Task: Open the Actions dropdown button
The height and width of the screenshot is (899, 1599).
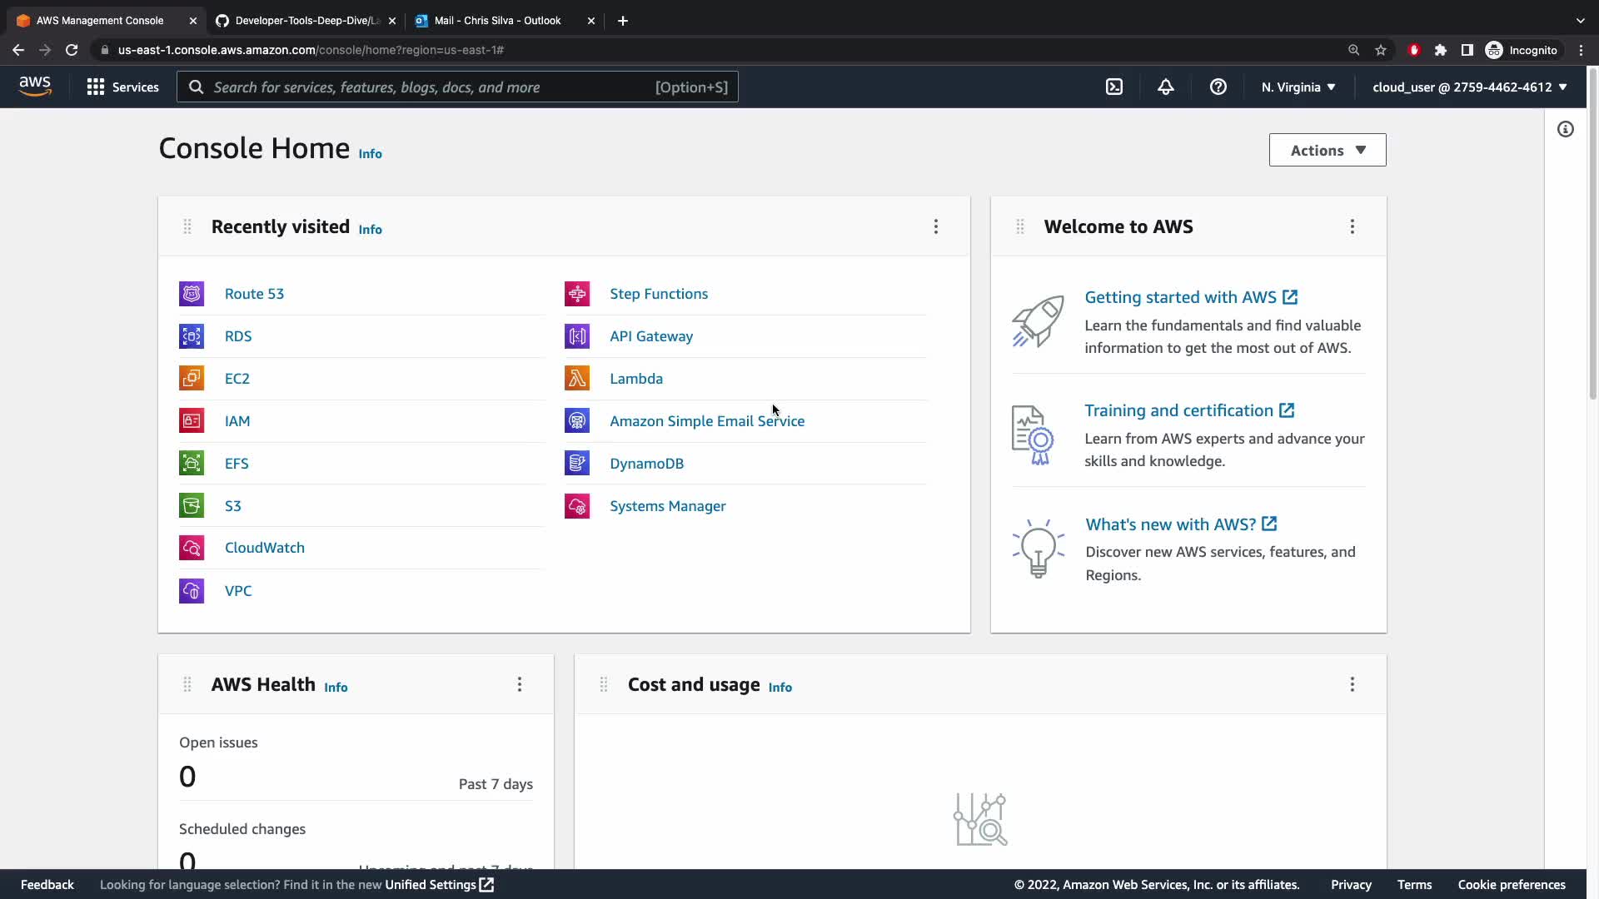Action: point(1328,151)
